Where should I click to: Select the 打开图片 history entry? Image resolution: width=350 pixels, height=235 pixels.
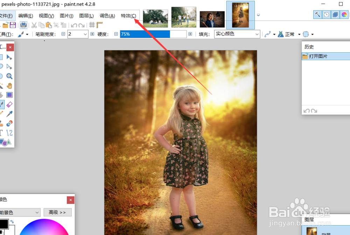326,56
